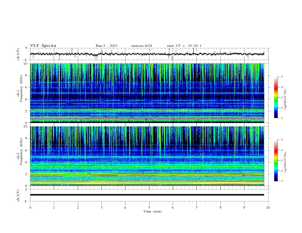This screenshot has width=302, height=233.
Task: Click the ch.1 "Frequency (kHz)" axis label
Action: (x=21, y=88)
